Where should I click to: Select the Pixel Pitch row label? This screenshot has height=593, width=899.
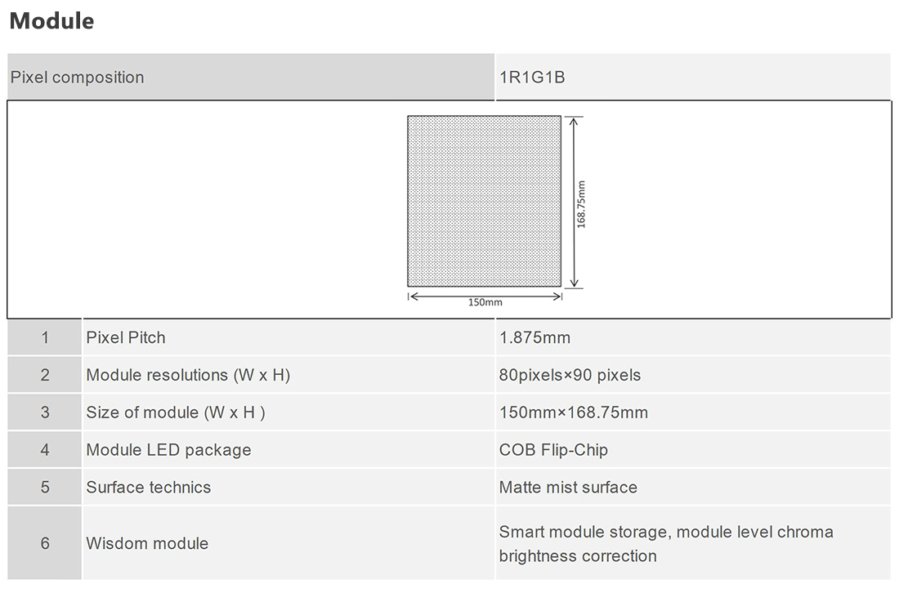click(x=126, y=337)
